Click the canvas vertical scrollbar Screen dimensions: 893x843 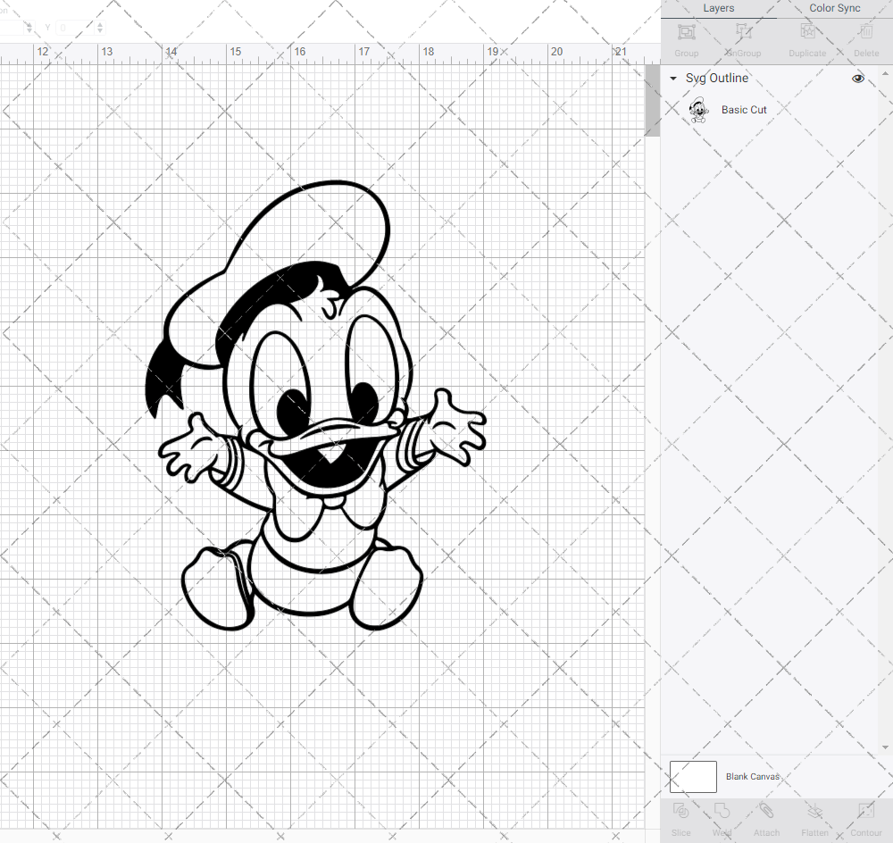651,98
